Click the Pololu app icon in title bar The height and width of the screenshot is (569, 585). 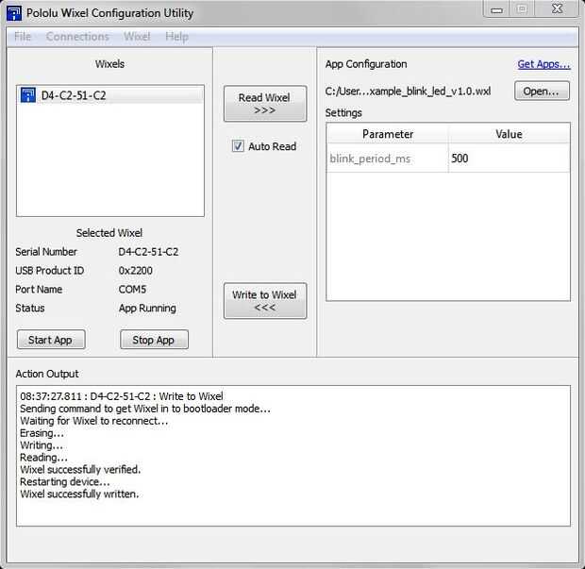click(14, 13)
